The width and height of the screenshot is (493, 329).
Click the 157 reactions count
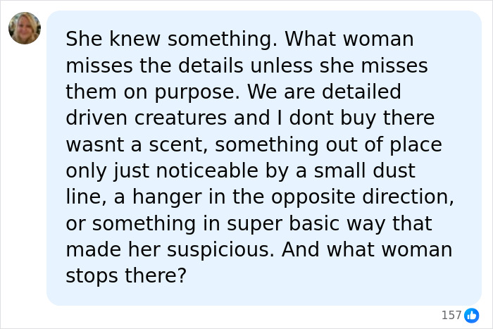[x=451, y=314]
